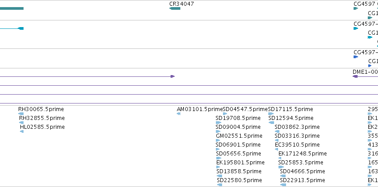
Task: Click the SD04547.5prime EST arrow
Action: (225, 114)
